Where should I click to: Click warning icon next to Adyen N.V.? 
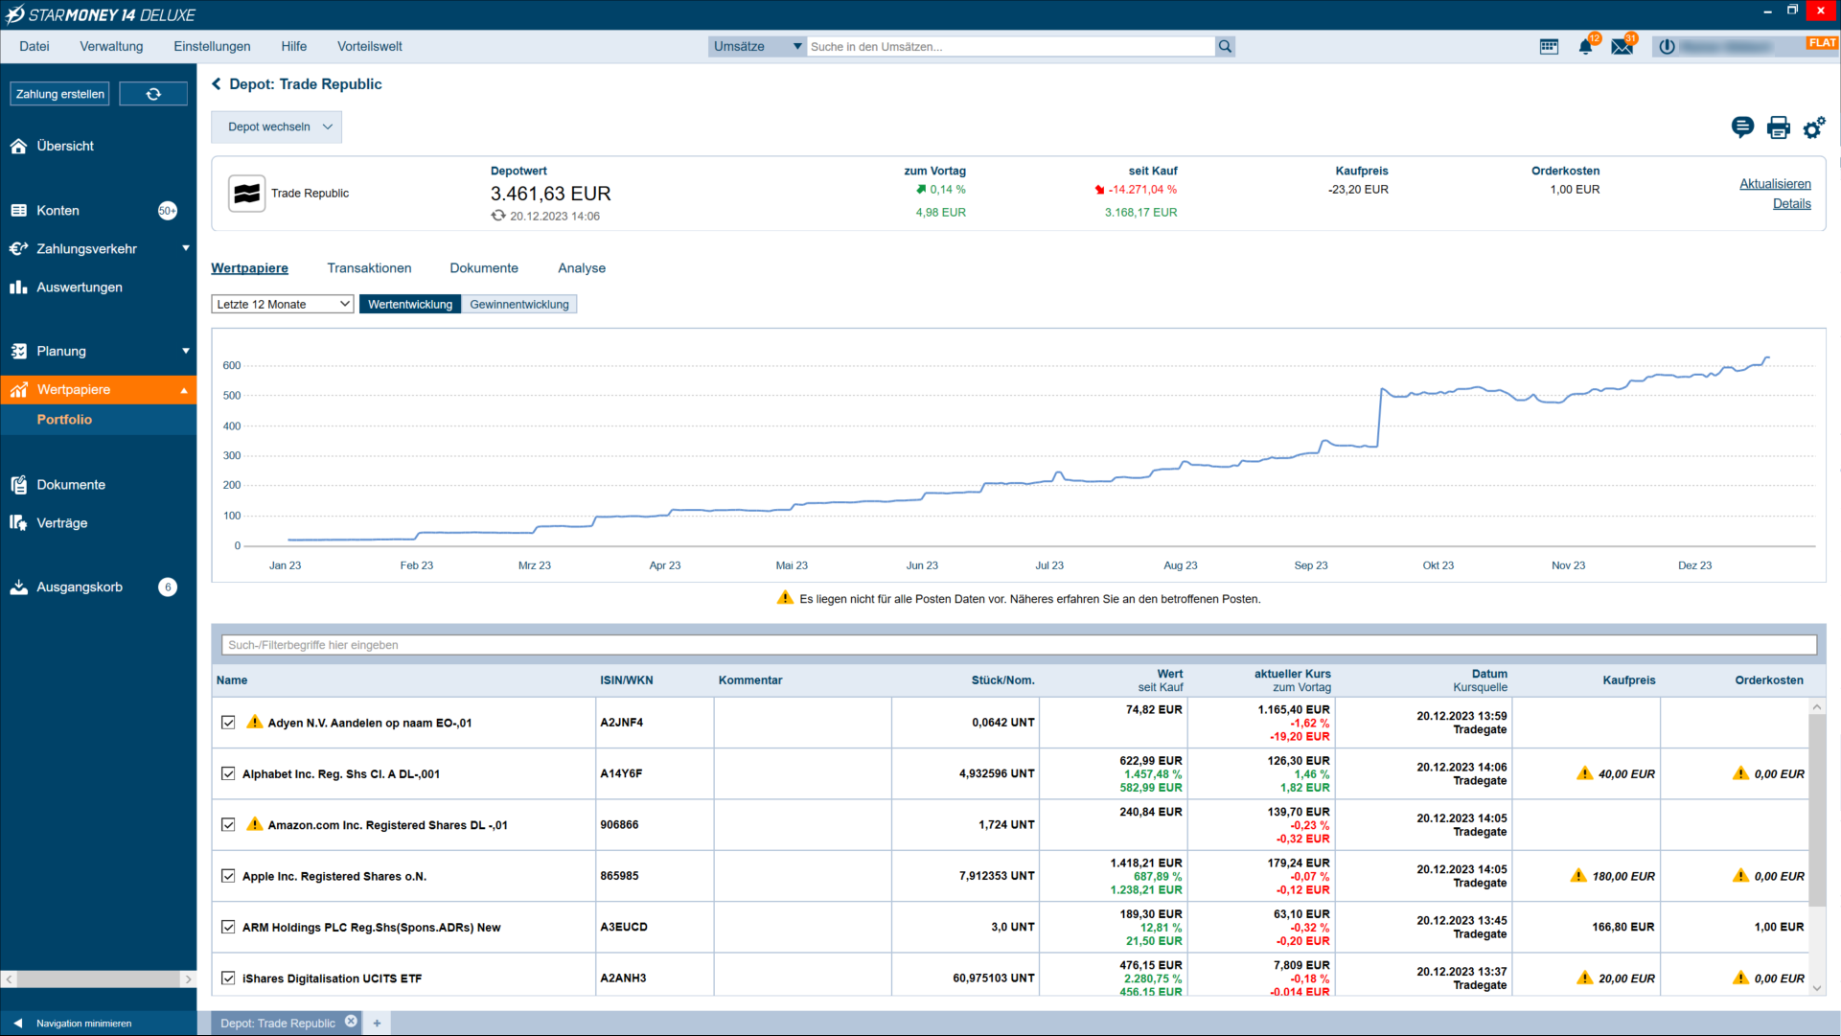[254, 722]
